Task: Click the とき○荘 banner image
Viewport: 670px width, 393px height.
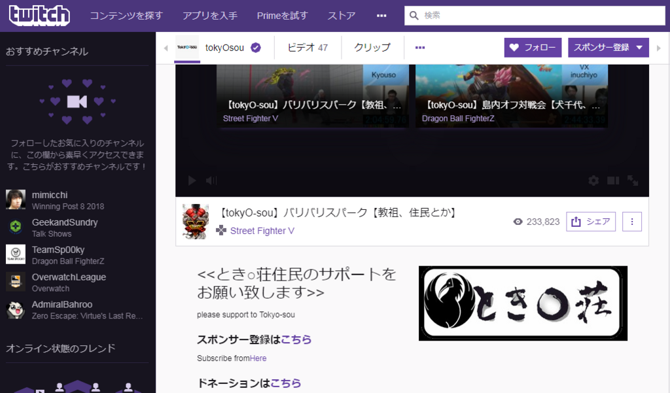Action: tap(523, 303)
